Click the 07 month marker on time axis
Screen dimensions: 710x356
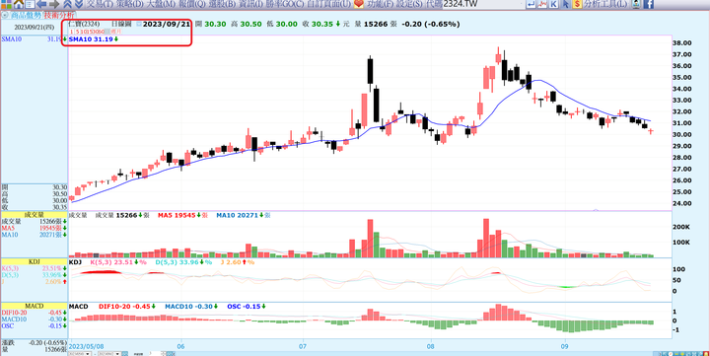tap(303, 346)
